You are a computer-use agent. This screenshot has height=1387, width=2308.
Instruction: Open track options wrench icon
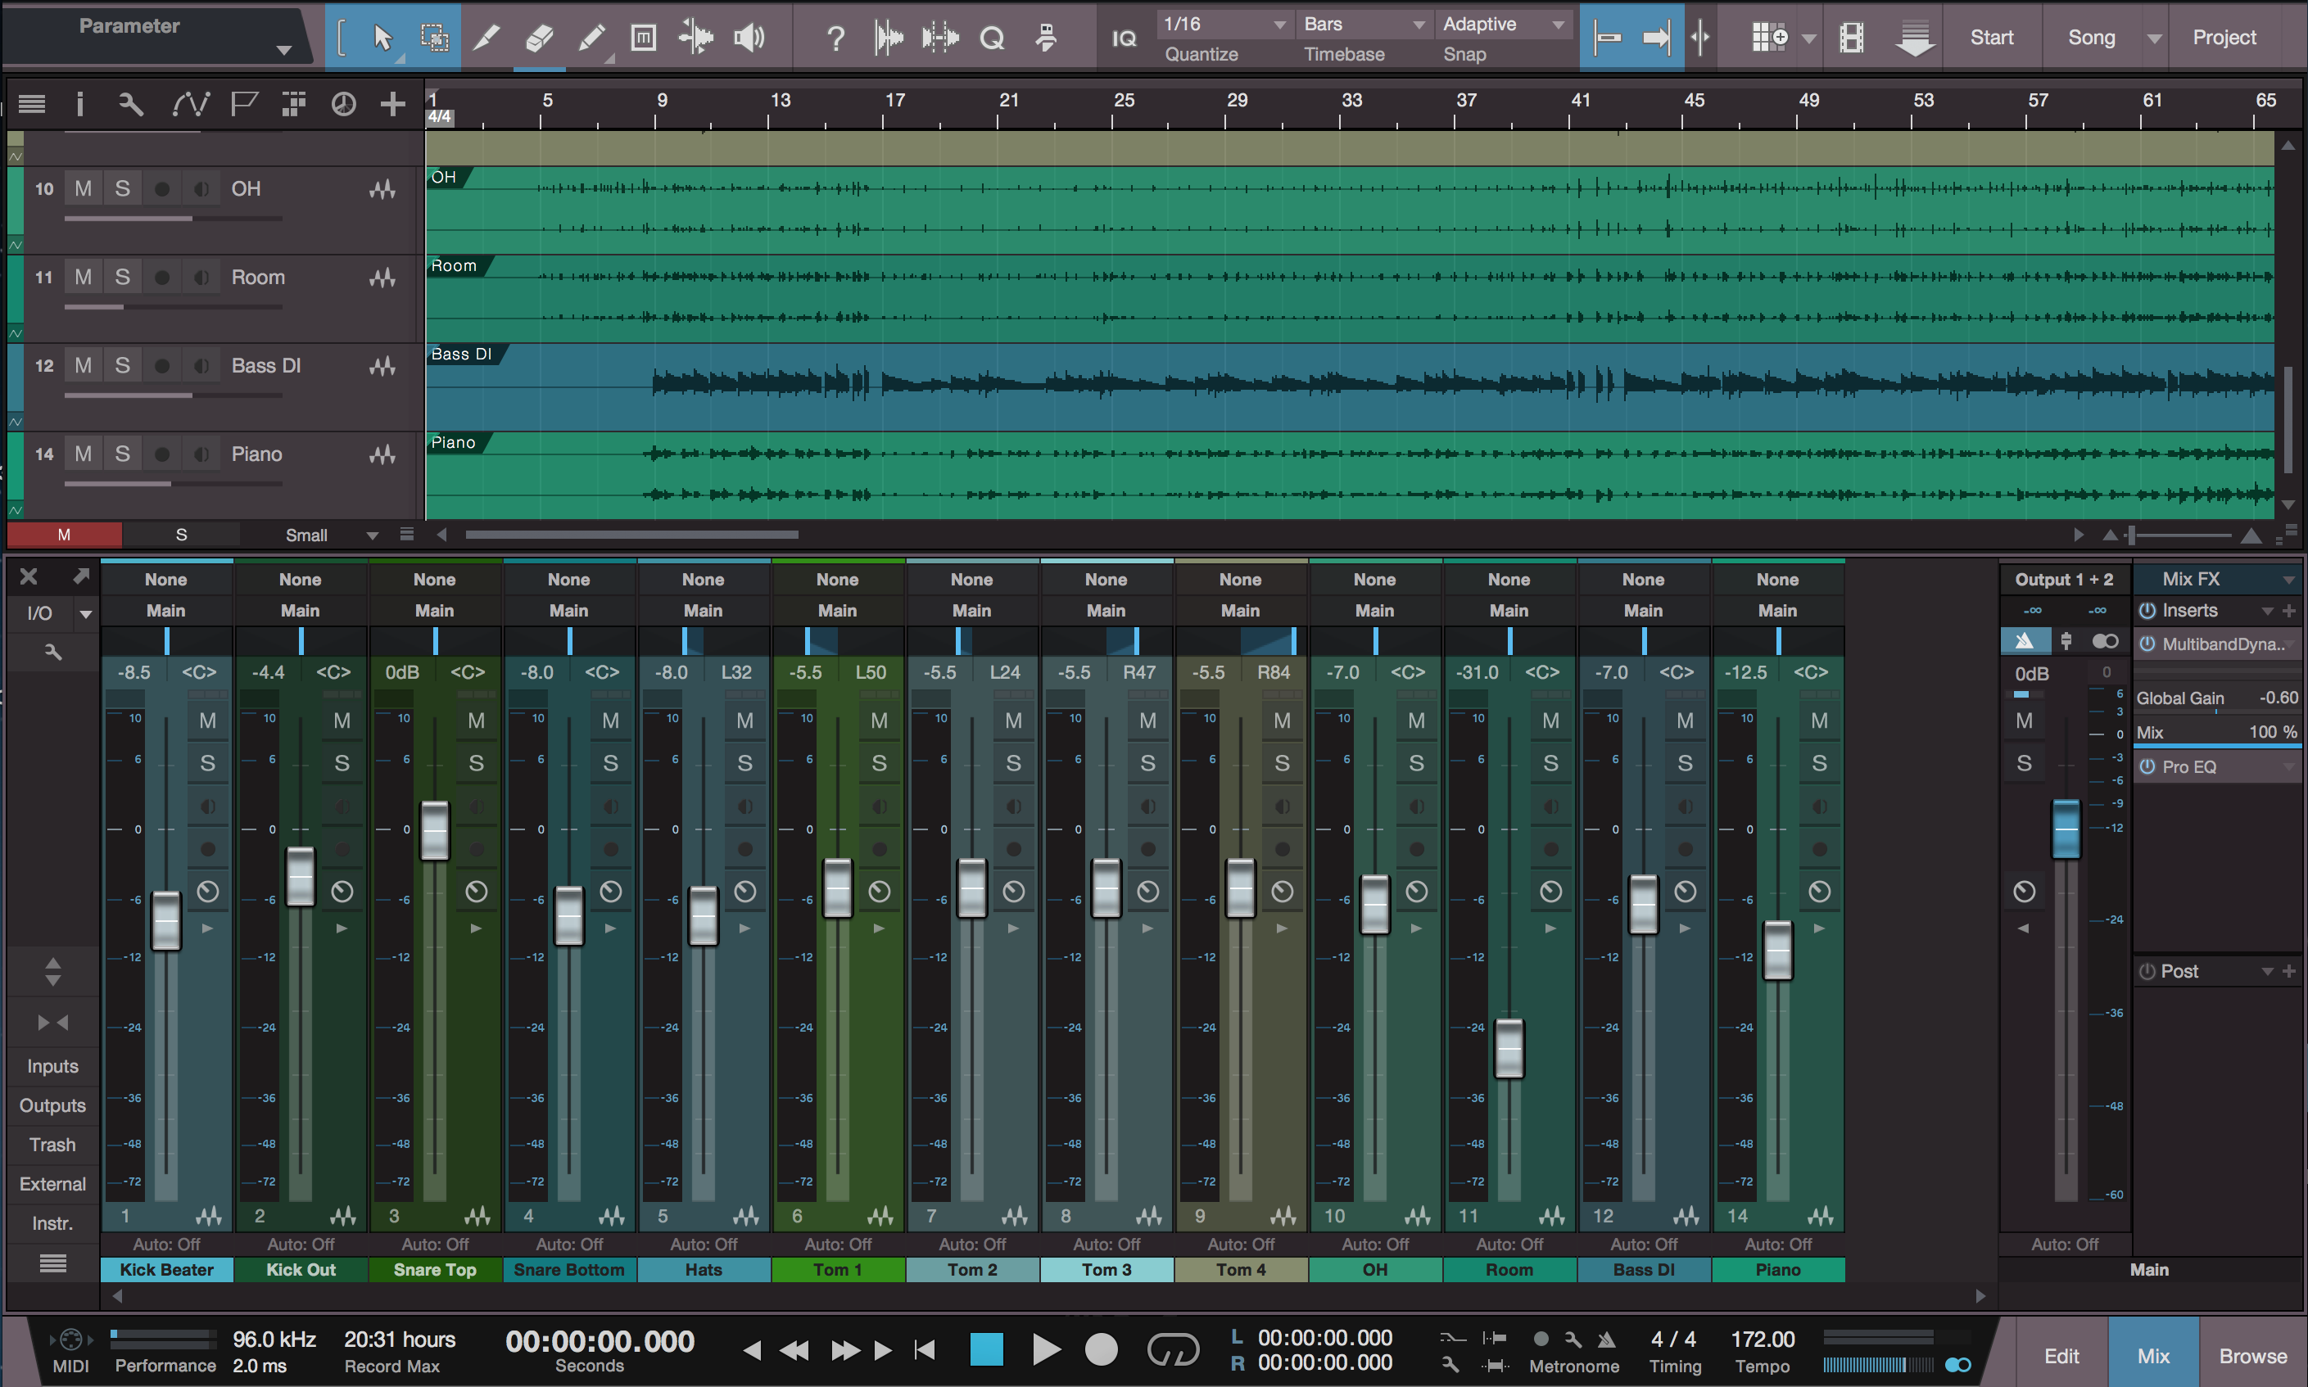(131, 104)
